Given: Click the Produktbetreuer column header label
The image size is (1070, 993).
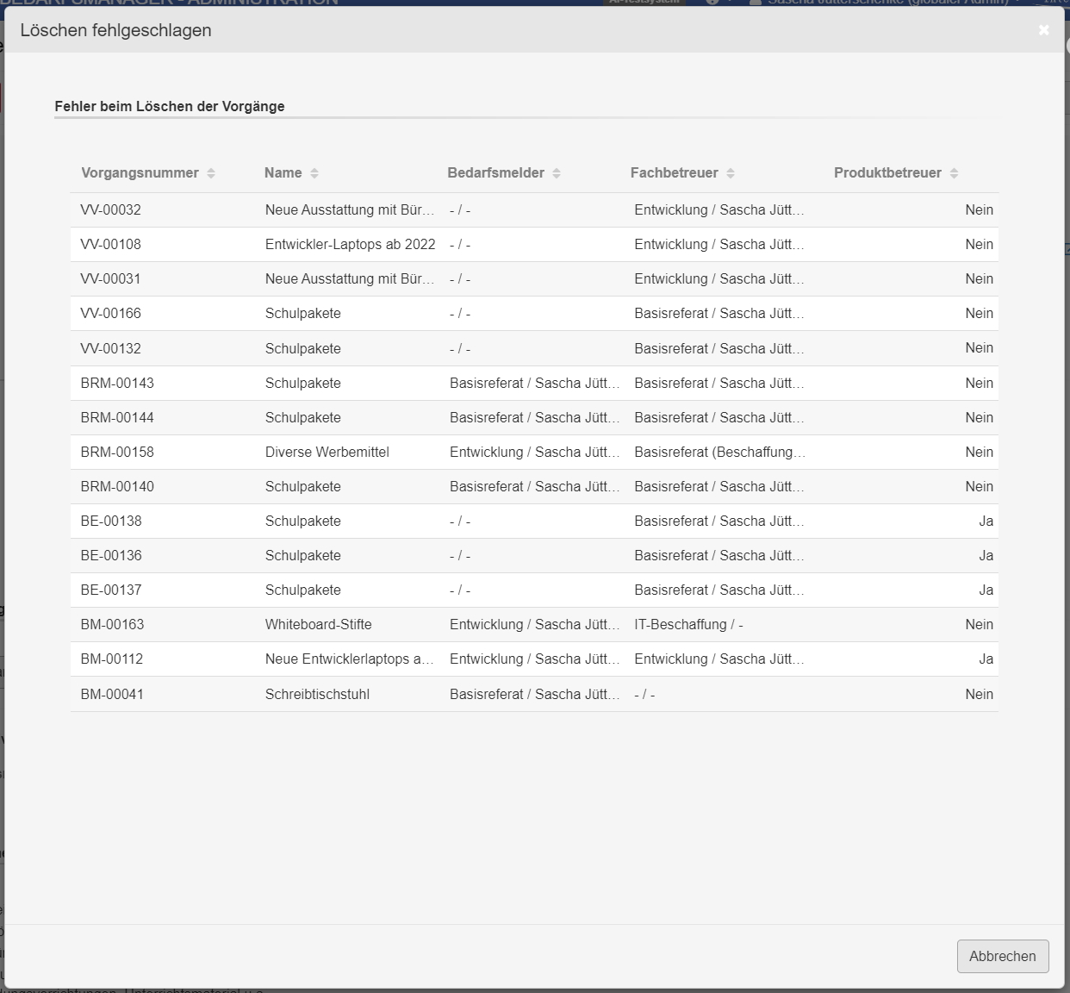Looking at the screenshot, I should pos(887,173).
